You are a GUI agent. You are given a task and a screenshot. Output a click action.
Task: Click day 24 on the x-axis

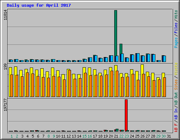(x=132, y=136)
